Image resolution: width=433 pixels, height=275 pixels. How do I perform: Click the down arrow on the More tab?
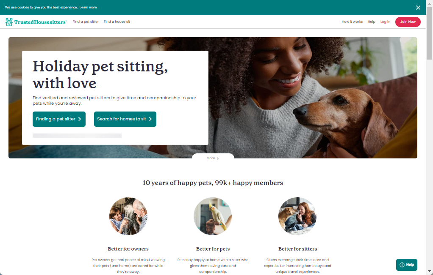point(218,158)
